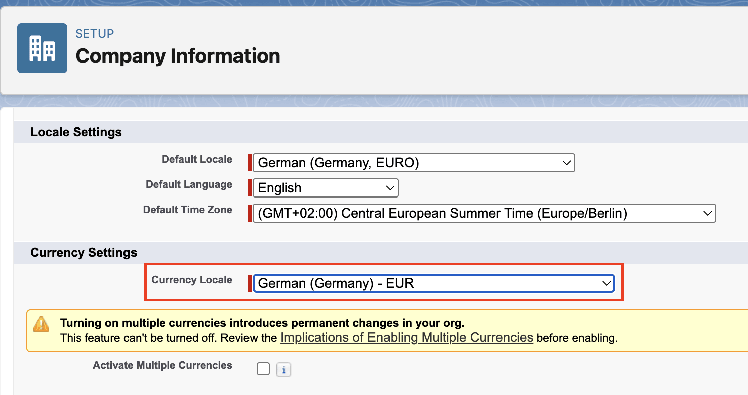Click the Locale Settings section header
748x395 pixels.
click(76, 132)
